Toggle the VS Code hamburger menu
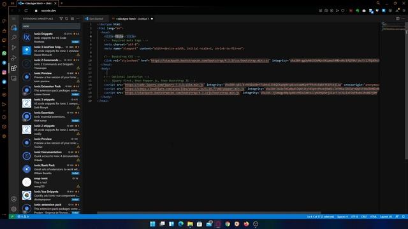The image size is (408, 229). pos(14,18)
